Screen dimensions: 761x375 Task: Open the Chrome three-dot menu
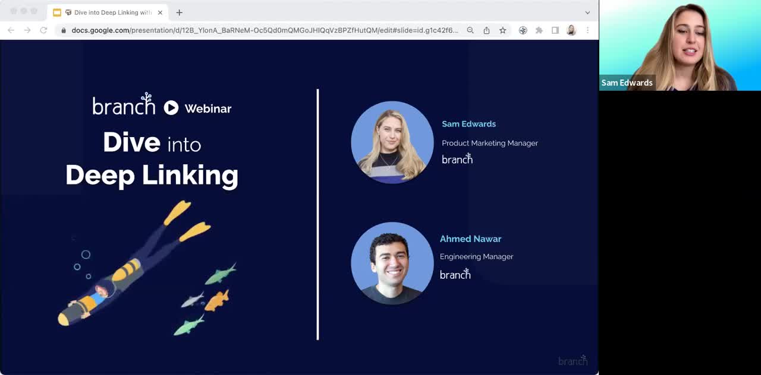[587, 30]
